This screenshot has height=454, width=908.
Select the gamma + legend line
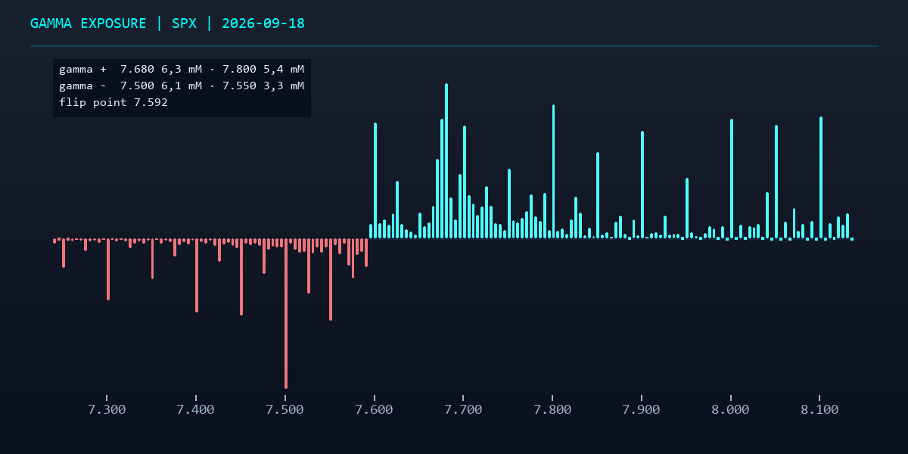click(x=182, y=69)
